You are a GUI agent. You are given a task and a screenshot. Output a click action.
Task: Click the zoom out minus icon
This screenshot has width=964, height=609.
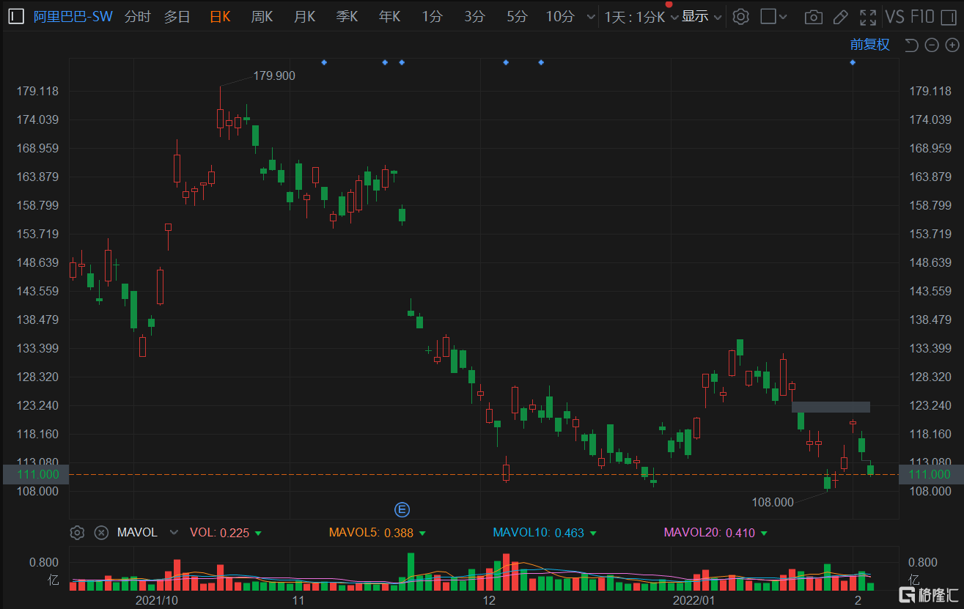click(x=932, y=45)
